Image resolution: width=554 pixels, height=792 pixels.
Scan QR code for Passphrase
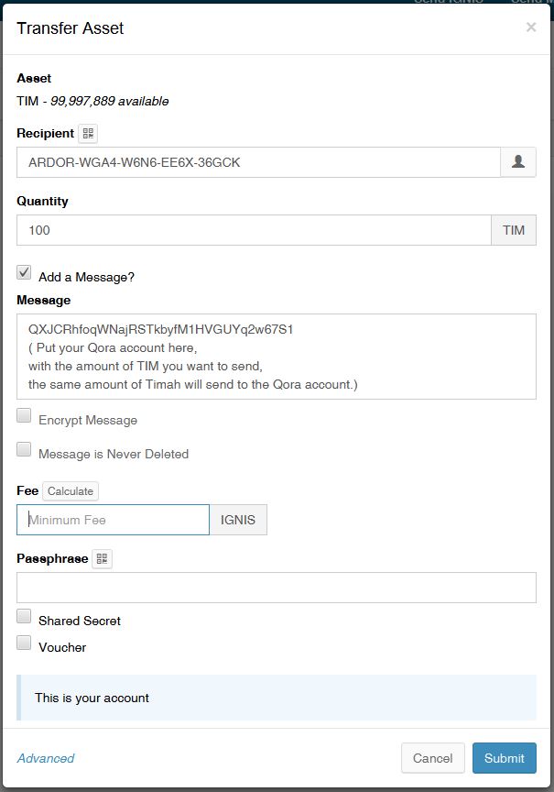click(x=102, y=559)
